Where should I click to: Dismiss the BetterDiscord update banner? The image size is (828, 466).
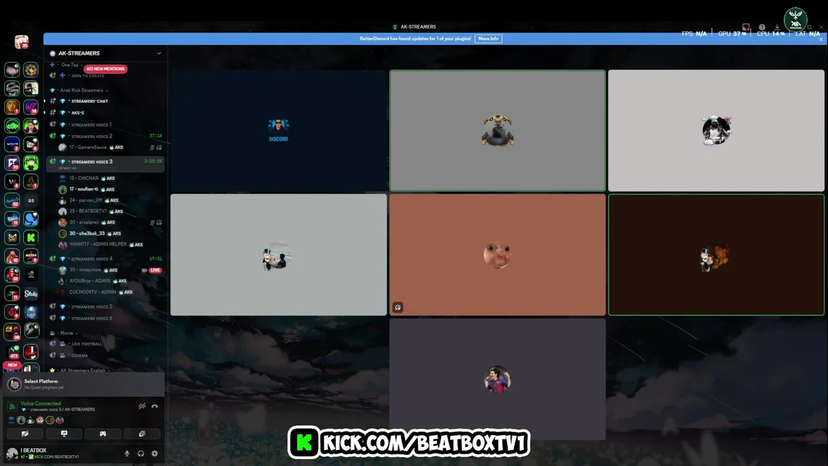[x=822, y=39]
